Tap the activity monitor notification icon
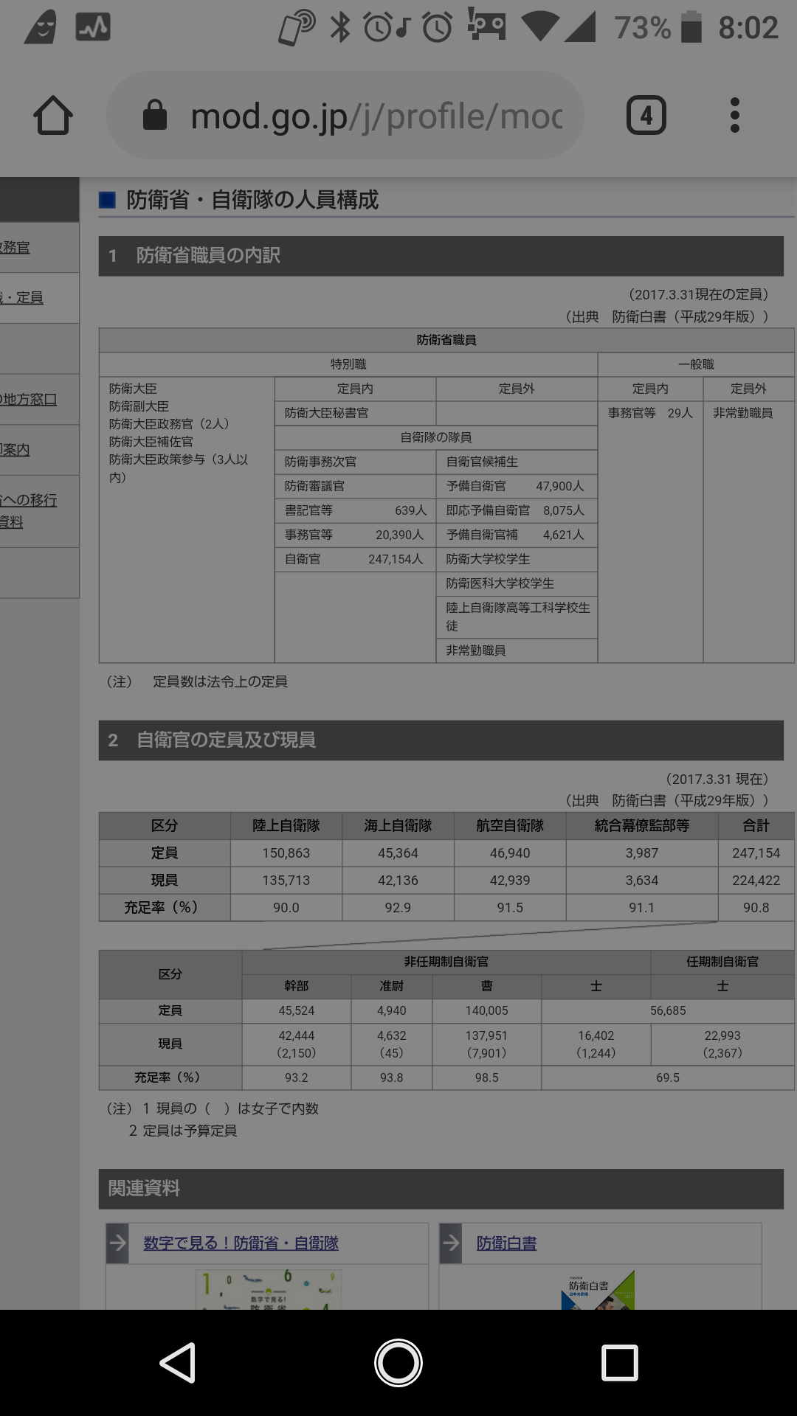 93,27
